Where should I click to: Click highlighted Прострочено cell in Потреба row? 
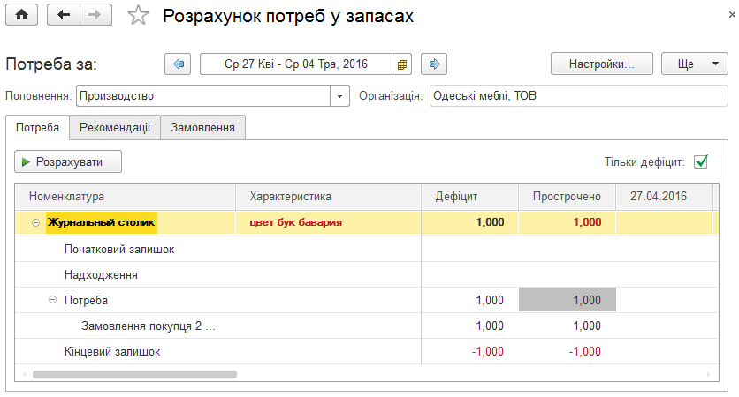click(x=567, y=300)
